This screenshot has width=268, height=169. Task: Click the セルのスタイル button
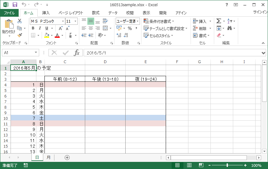[x=159, y=35]
